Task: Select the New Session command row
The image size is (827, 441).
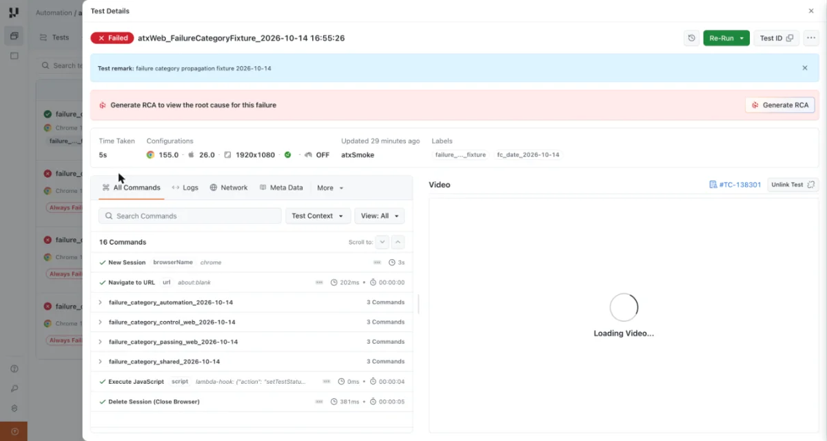Action: 252,263
